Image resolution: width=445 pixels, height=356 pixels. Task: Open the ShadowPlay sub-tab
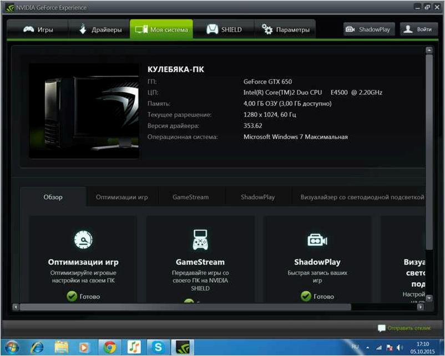point(257,197)
